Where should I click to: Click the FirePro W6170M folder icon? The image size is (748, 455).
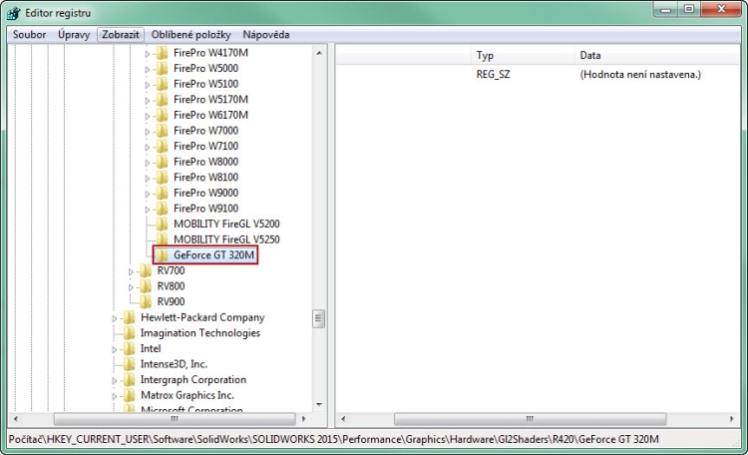coord(163,115)
